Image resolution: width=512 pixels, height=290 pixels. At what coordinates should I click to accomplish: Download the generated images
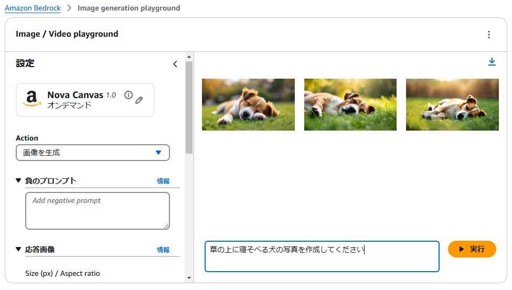pos(492,62)
